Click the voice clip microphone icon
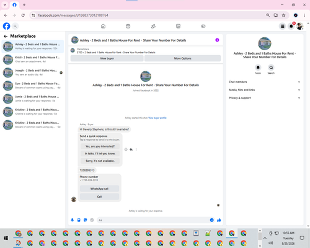 click(x=73, y=220)
